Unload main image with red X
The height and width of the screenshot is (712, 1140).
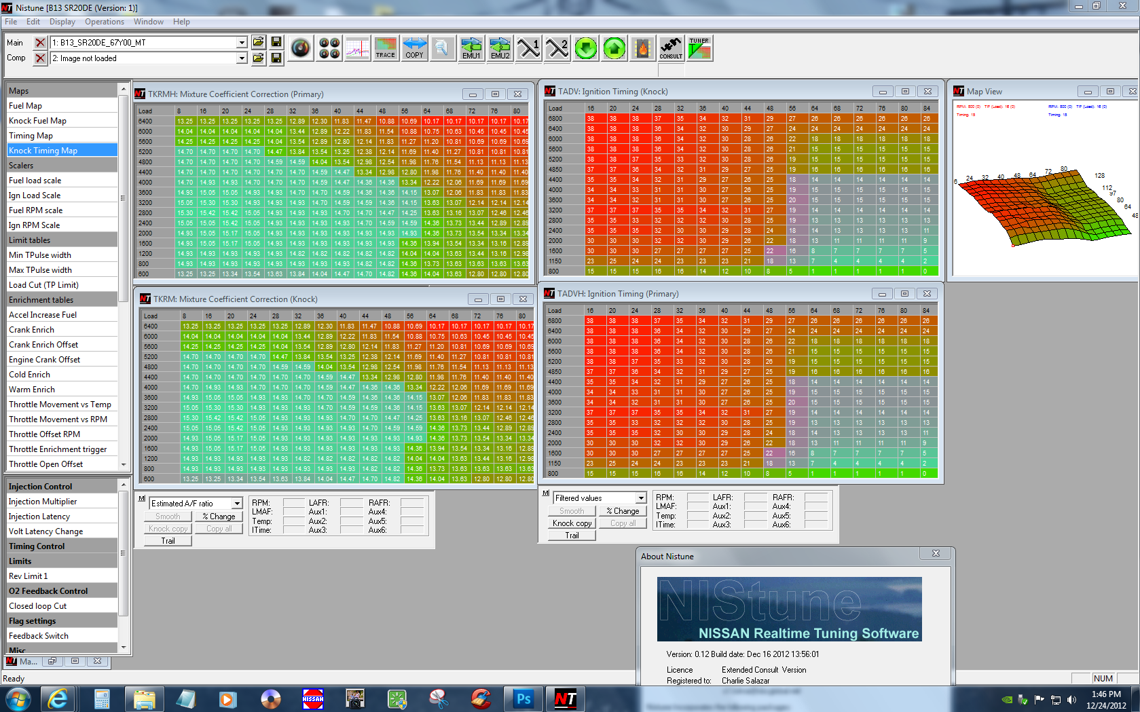coord(40,42)
